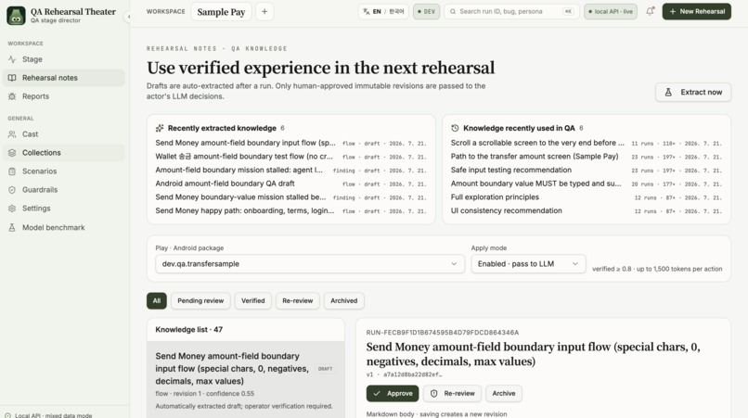Open 'Send Money boundary-value mission stalled' row
This screenshot has height=418, width=748.
[291, 196]
